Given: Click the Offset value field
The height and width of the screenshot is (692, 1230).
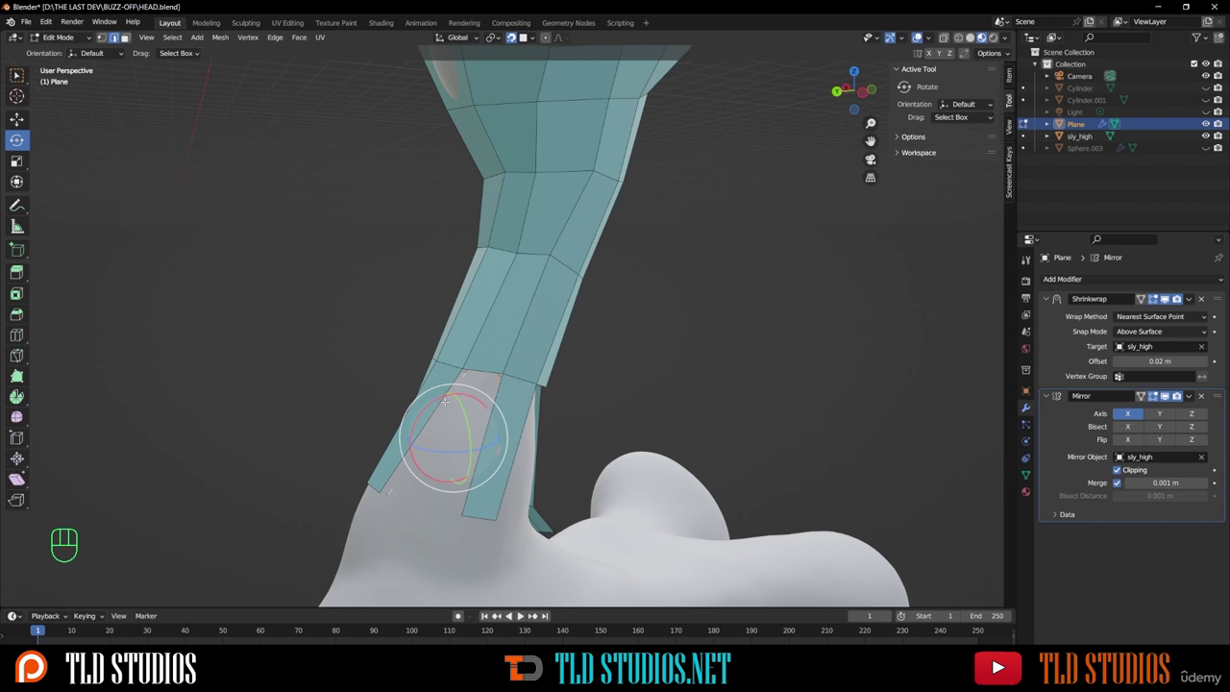Looking at the screenshot, I should pos(1160,361).
